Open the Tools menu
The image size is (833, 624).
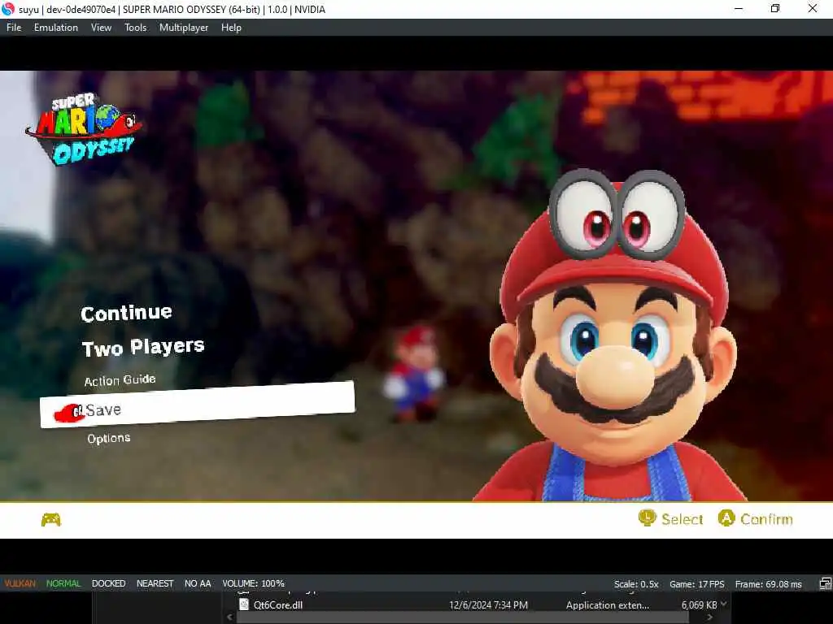tap(136, 28)
